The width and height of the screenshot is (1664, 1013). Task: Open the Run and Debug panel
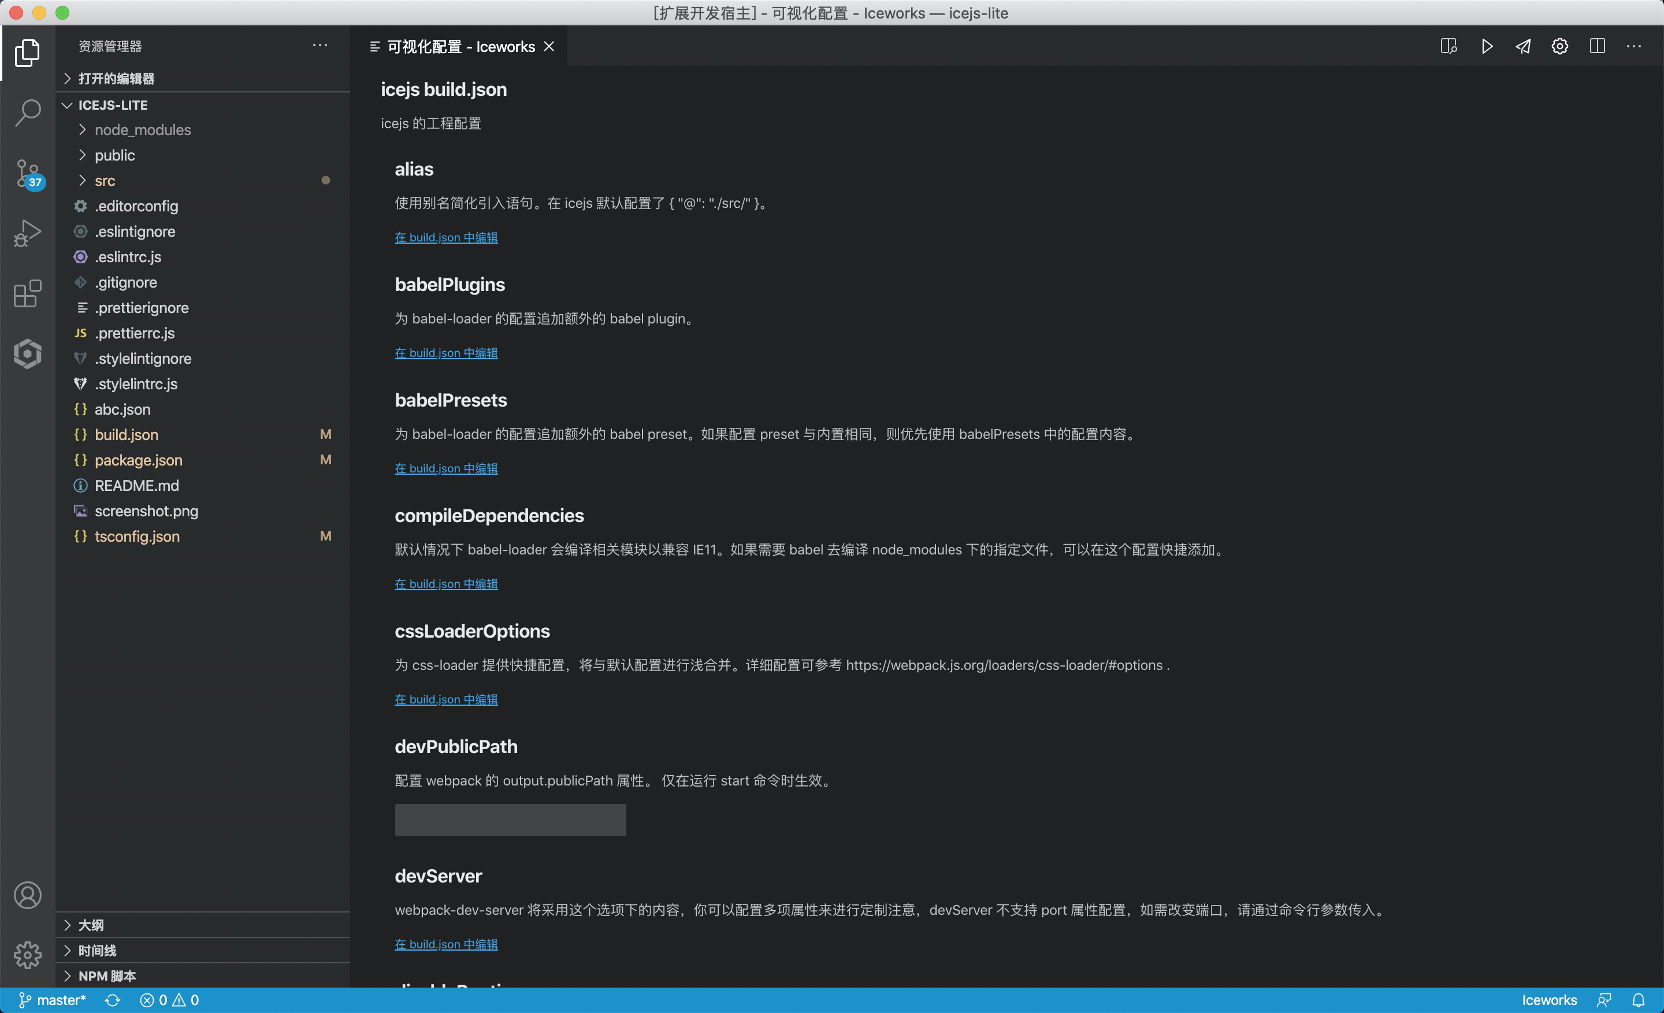pos(28,232)
